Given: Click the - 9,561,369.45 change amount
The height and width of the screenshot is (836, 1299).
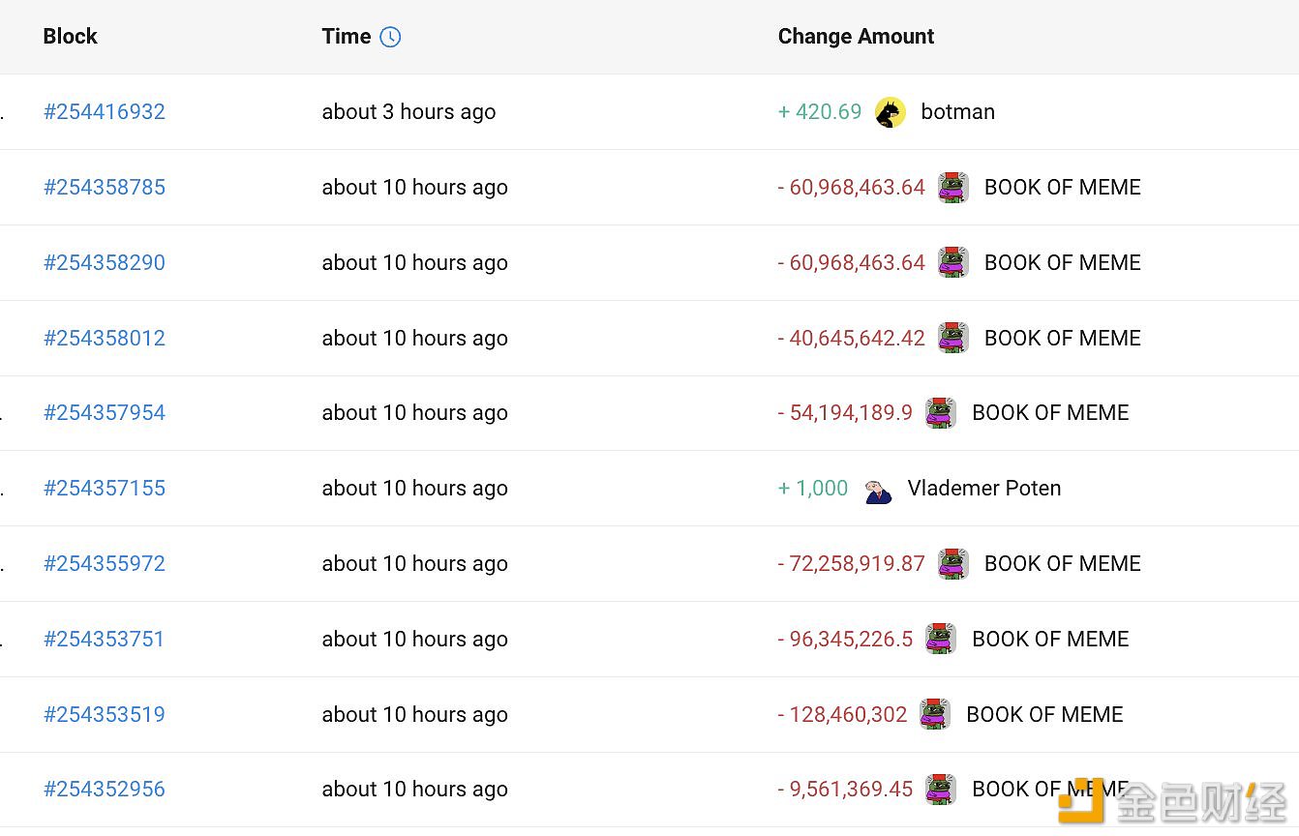Looking at the screenshot, I should coord(845,790).
